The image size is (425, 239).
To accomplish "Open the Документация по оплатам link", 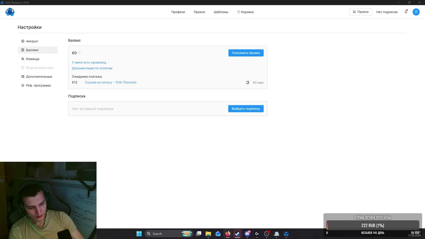I will tap(92, 68).
